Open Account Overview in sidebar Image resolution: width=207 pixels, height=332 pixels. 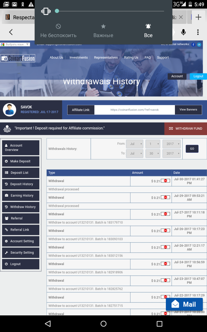coord(21,148)
